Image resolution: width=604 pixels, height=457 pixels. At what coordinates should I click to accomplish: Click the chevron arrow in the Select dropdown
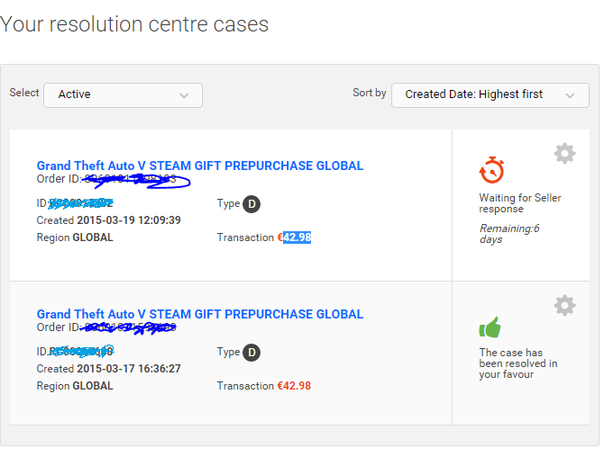tap(184, 95)
